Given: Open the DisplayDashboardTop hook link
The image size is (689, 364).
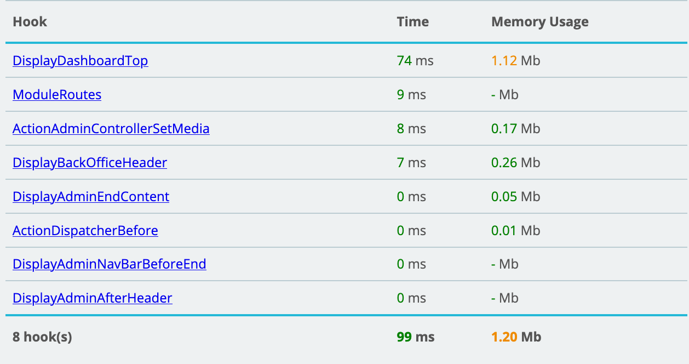Looking at the screenshot, I should point(80,61).
